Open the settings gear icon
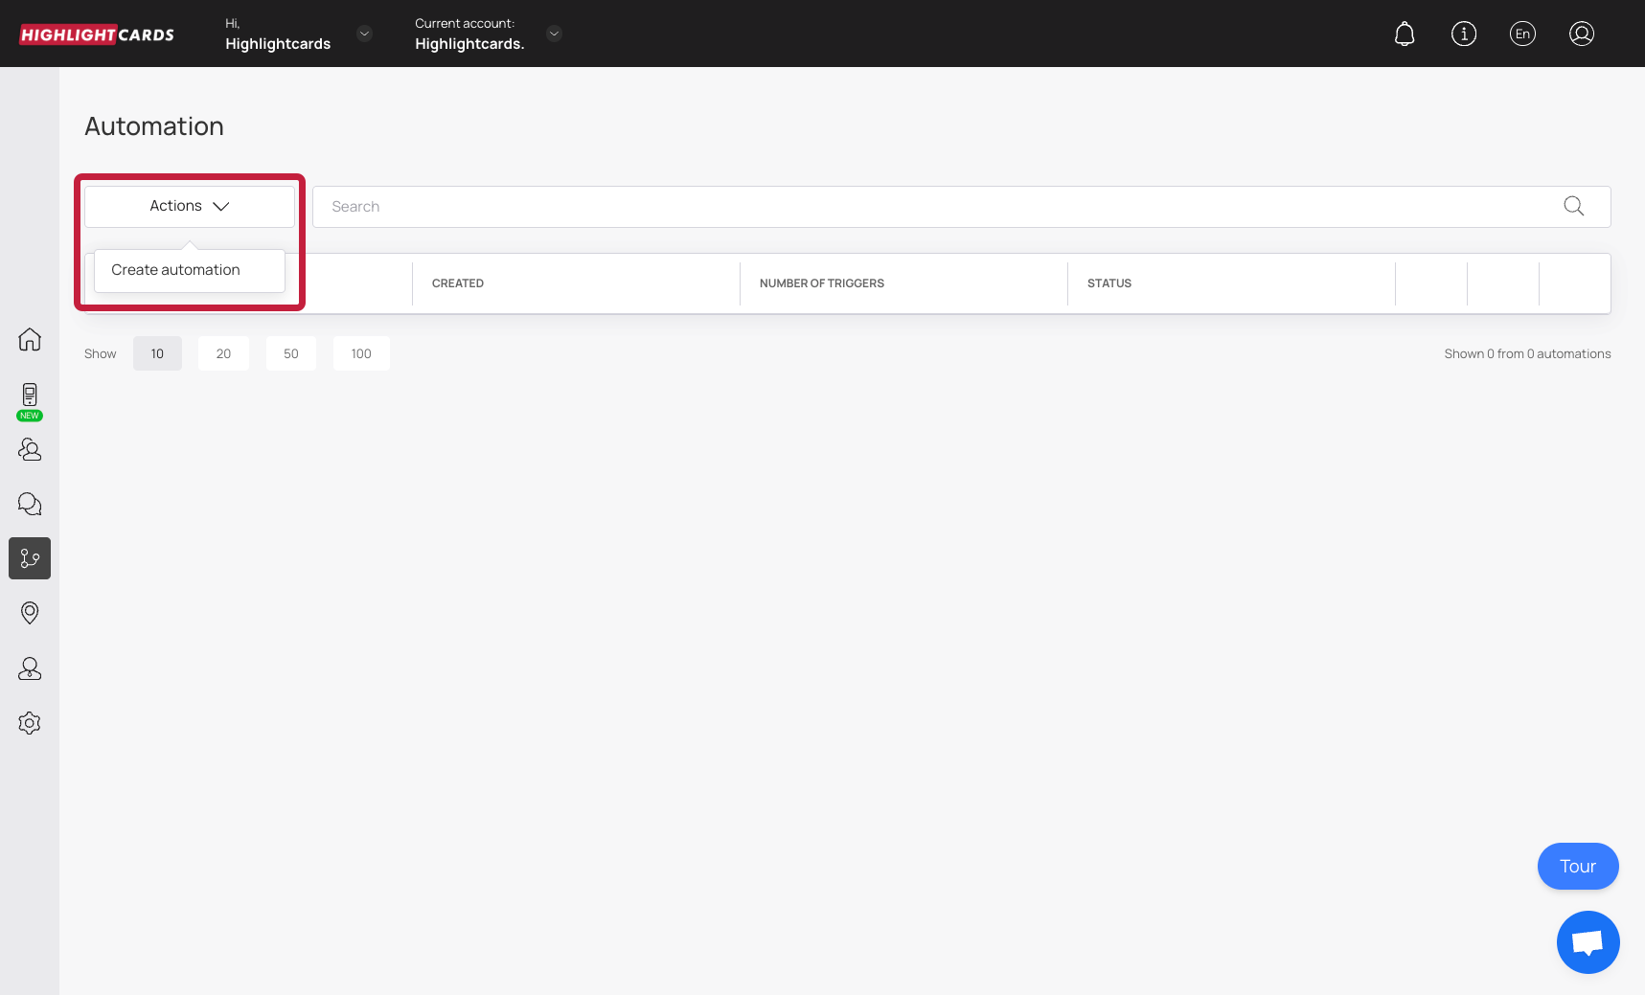 pos(30,723)
